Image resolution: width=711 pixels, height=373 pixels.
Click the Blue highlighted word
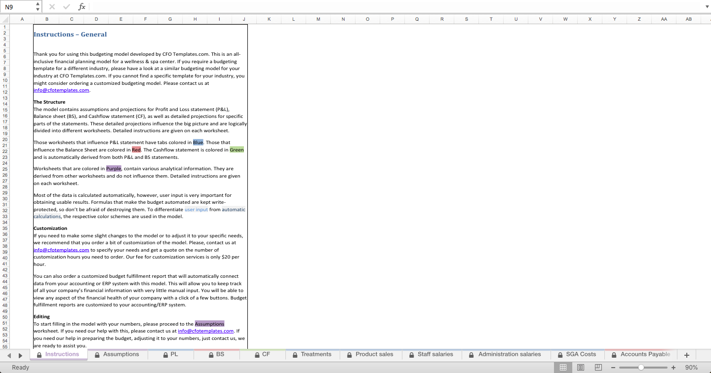pyautogui.click(x=198, y=142)
